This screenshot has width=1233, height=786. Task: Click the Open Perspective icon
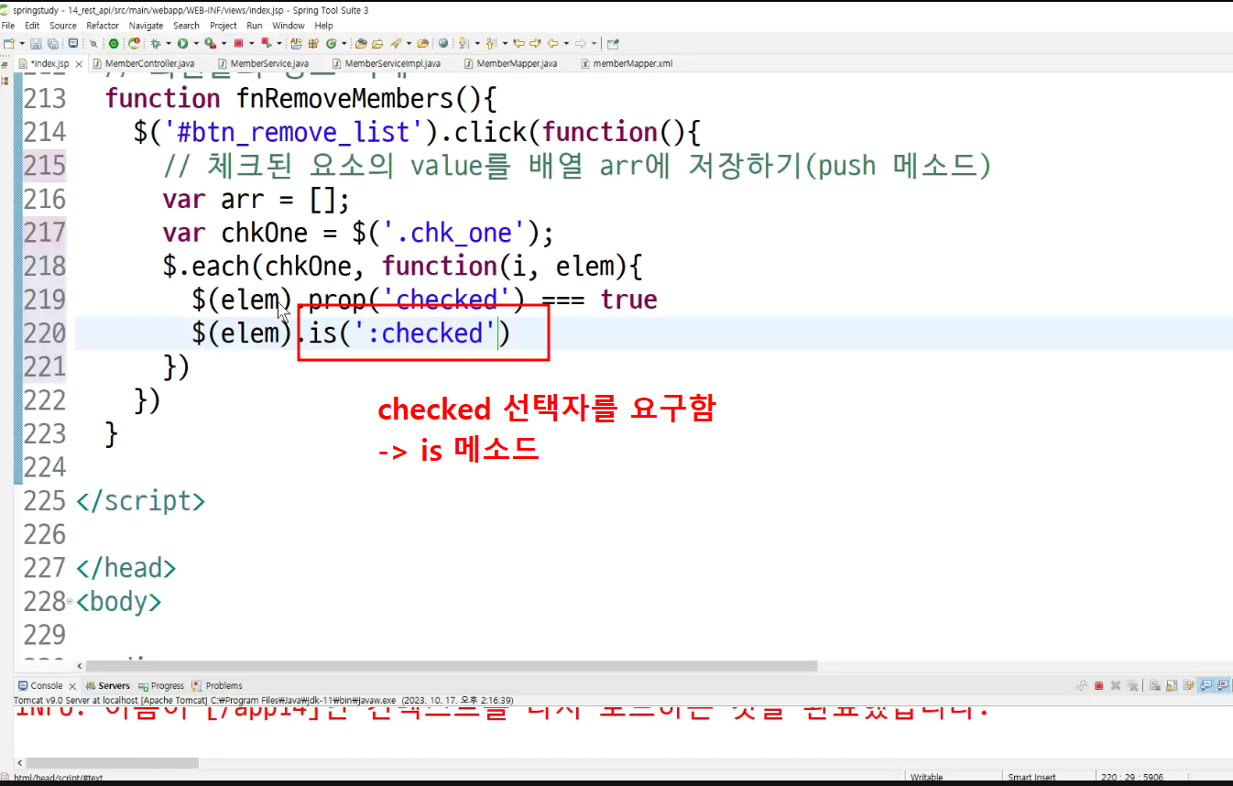[x=613, y=43]
